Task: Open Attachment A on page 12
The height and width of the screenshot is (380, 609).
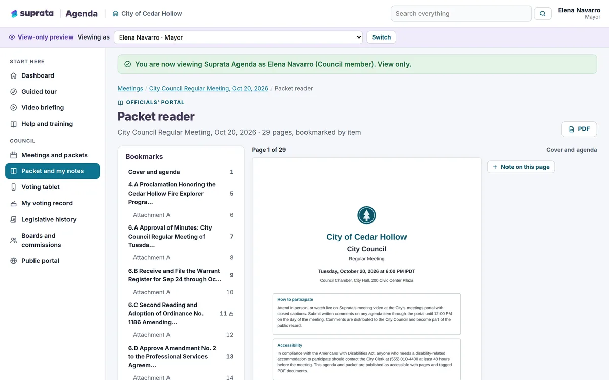Action: 181,335
